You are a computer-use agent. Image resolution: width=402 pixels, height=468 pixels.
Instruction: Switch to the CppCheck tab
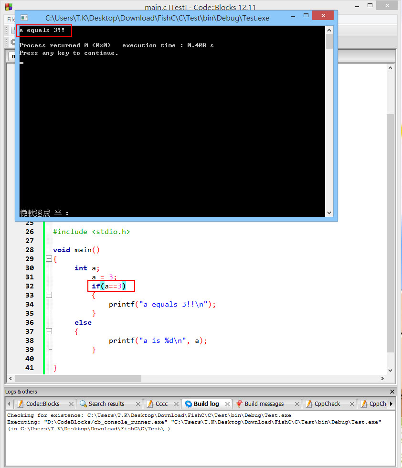point(327,404)
